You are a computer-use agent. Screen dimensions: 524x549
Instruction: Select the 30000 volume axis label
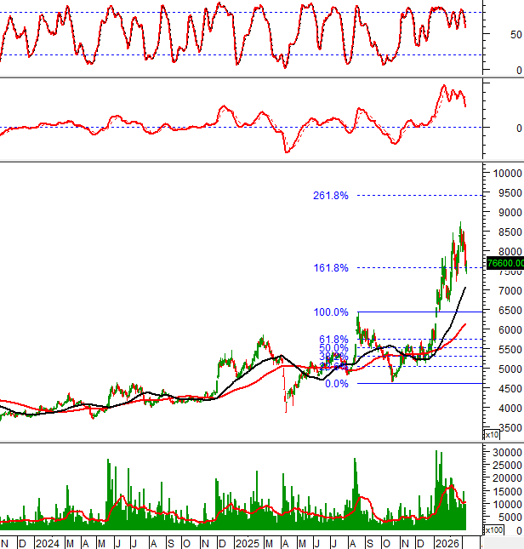coord(505,452)
